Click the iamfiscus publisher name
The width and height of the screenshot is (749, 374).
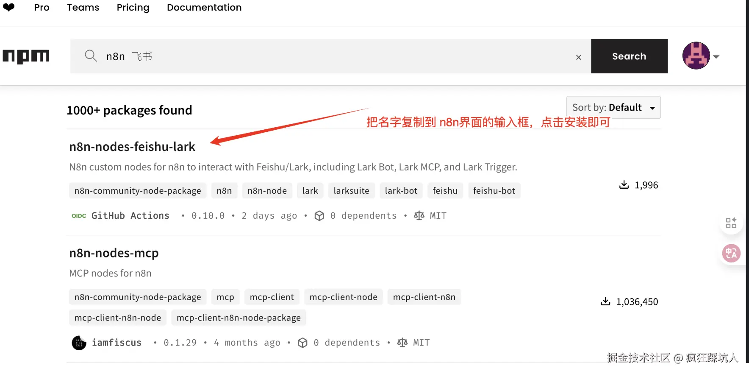pos(117,343)
